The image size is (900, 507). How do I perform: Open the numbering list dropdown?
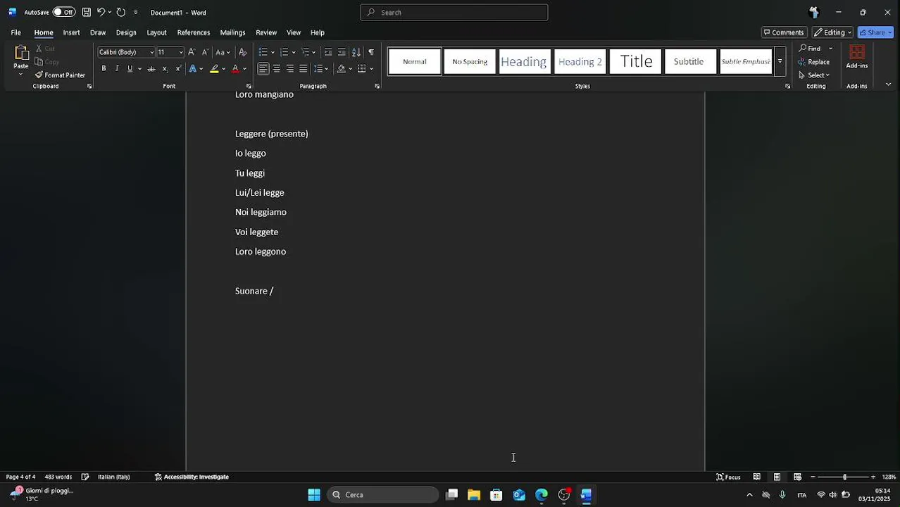pyautogui.click(x=295, y=52)
